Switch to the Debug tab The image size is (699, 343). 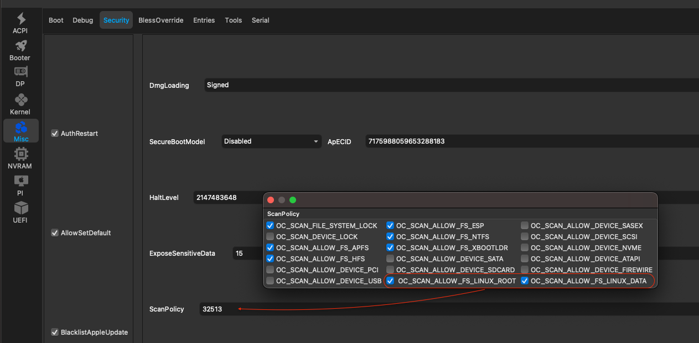coord(83,20)
